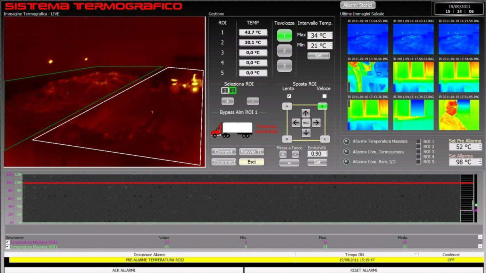Image resolution: width=486 pixels, height=273 pixels.
Task: Select corner C of the ROI
Action: 325,139
